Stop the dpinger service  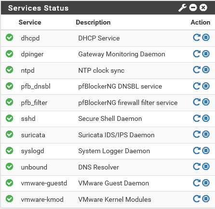(206, 53)
